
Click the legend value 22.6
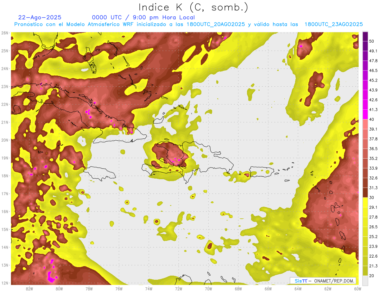tap(373, 256)
